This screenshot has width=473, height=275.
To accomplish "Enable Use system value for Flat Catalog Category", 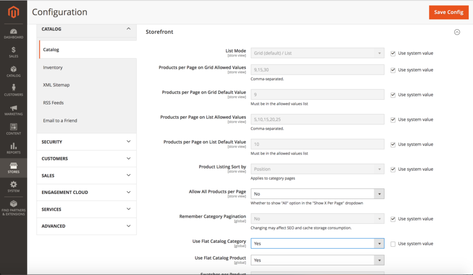I will [x=393, y=244].
